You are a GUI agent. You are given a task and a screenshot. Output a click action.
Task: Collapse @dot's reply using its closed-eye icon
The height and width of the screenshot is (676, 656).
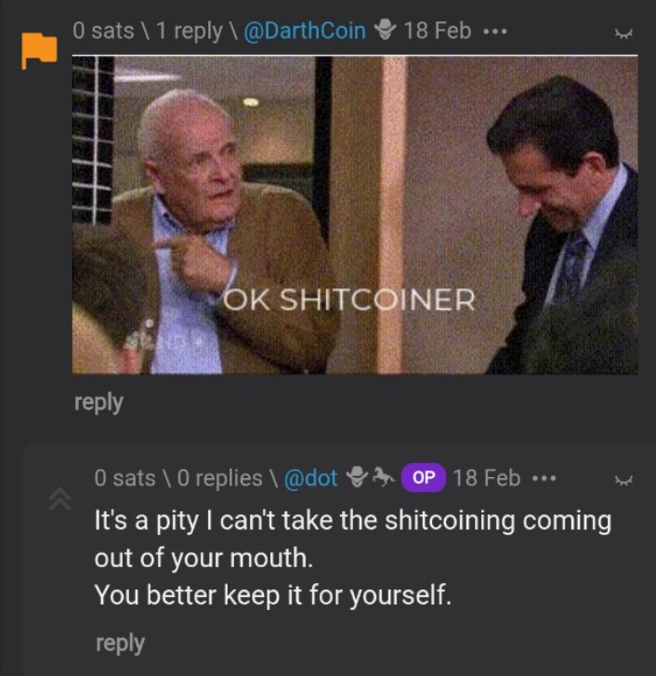click(623, 480)
